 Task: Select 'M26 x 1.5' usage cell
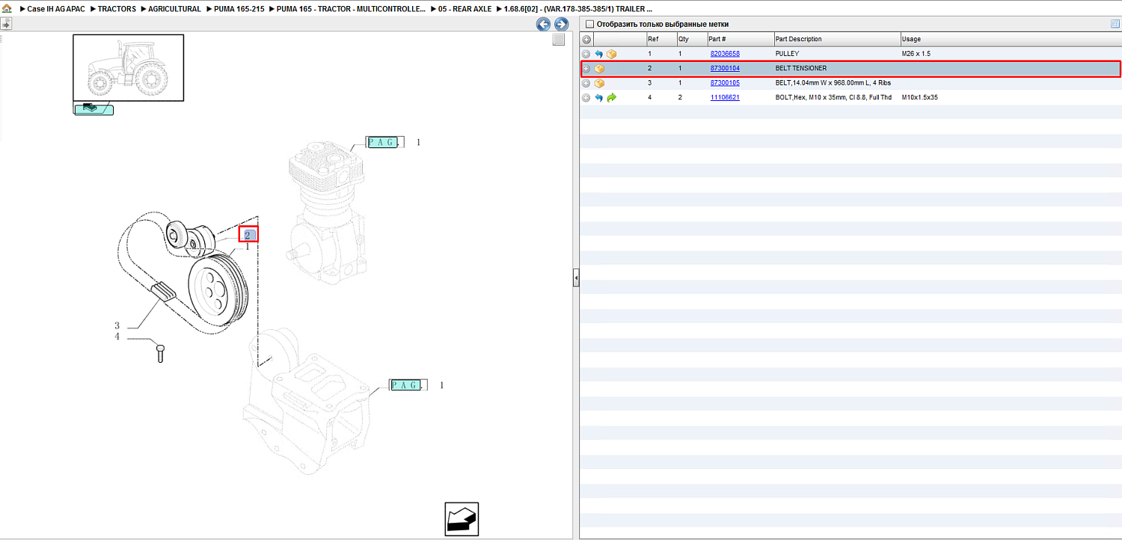(x=916, y=54)
